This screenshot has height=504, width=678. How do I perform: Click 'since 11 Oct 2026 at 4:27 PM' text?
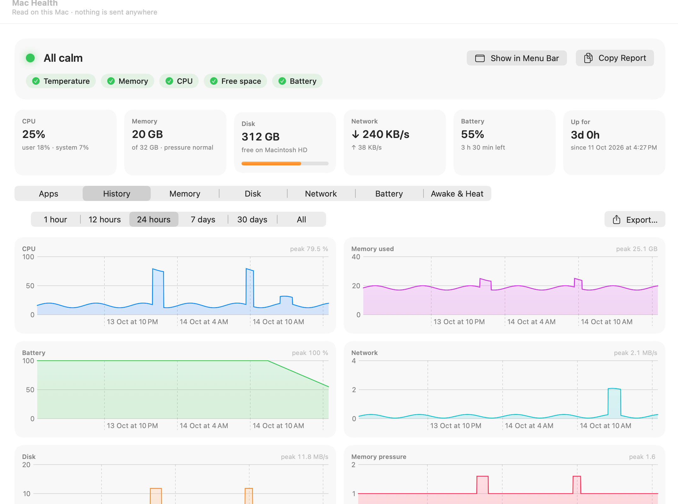pos(614,147)
